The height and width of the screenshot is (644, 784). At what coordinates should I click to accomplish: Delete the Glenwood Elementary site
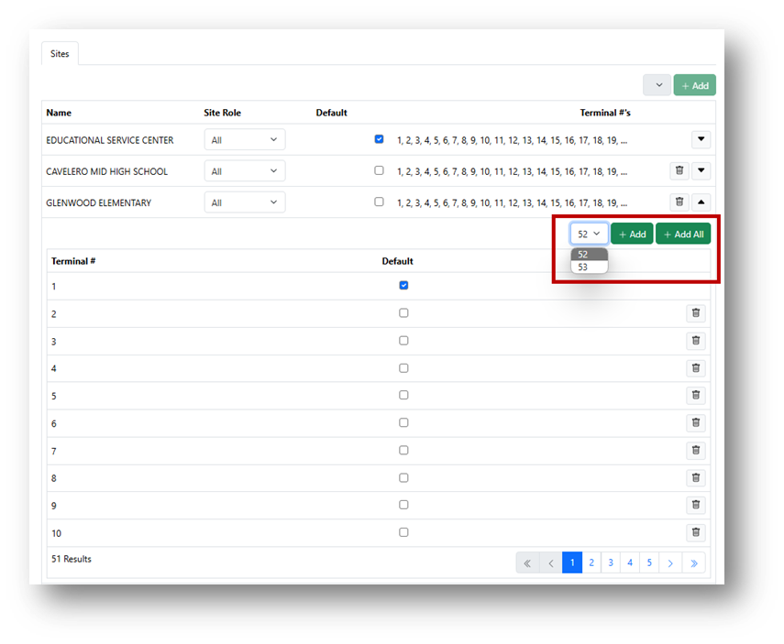click(x=679, y=202)
